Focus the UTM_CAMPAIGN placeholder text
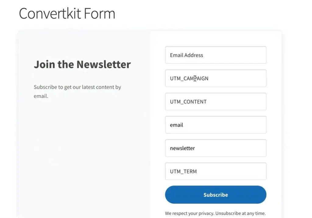Viewport: 312px width, 218px height. (x=189, y=78)
